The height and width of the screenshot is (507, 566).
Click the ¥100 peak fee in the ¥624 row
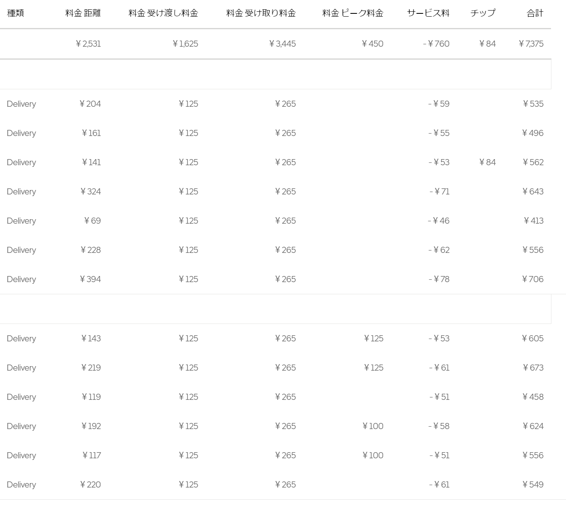click(x=373, y=426)
